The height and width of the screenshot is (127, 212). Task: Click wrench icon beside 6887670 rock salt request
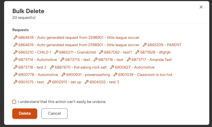click(52, 67)
